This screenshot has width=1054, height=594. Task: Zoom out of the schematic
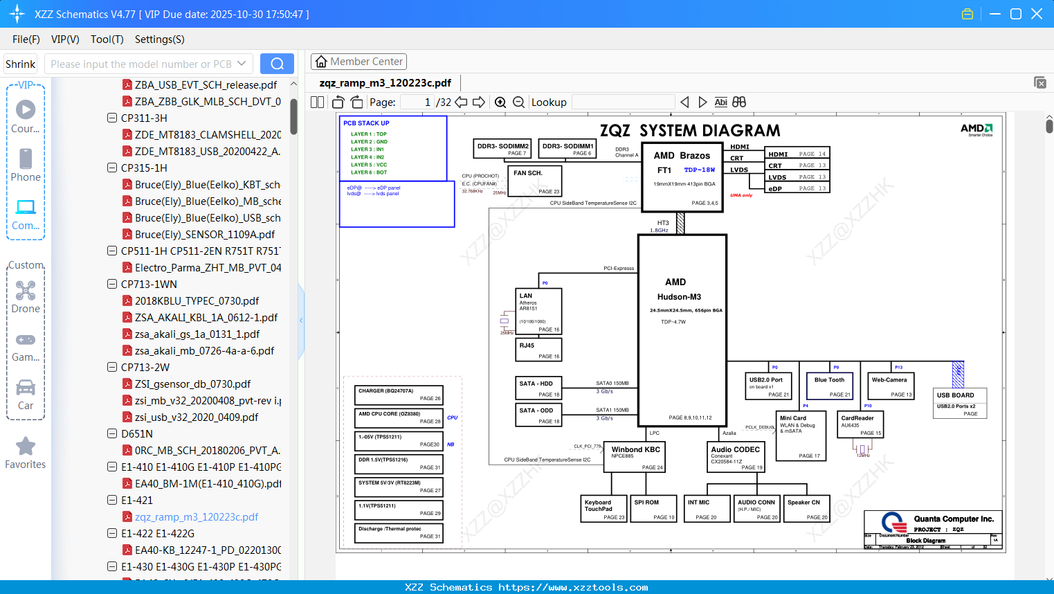(x=518, y=102)
